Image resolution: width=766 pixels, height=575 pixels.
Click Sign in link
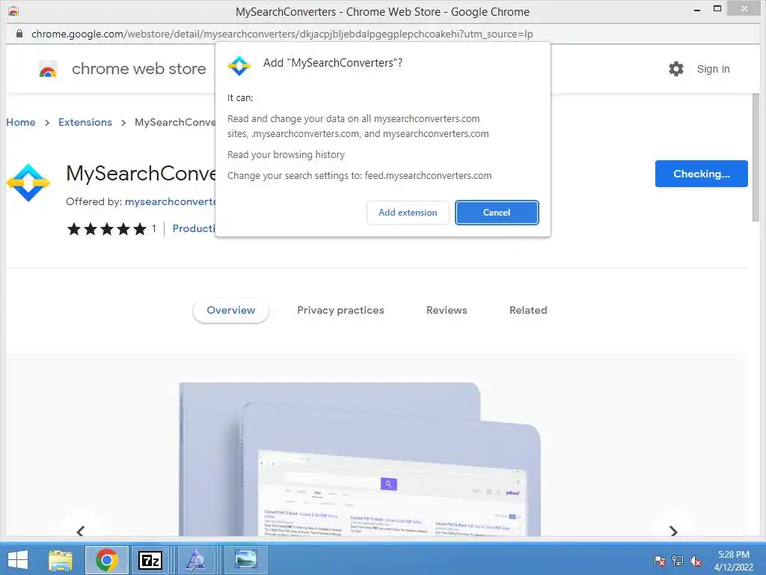[x=713, y=69]
